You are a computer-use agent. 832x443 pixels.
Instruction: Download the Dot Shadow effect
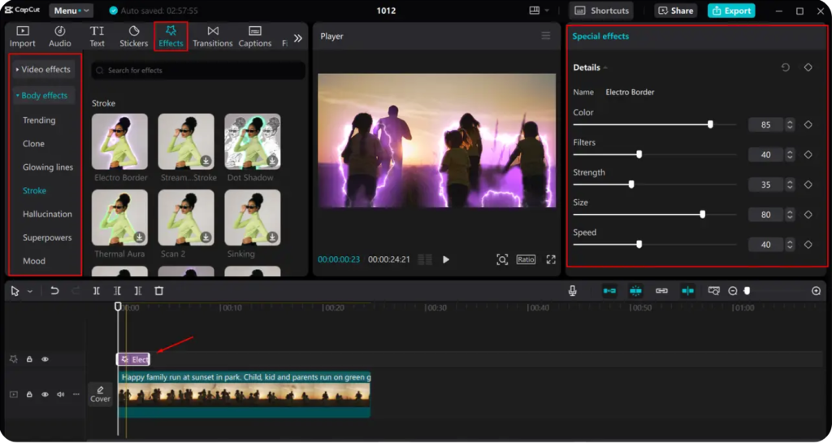(x=272, y=161)
